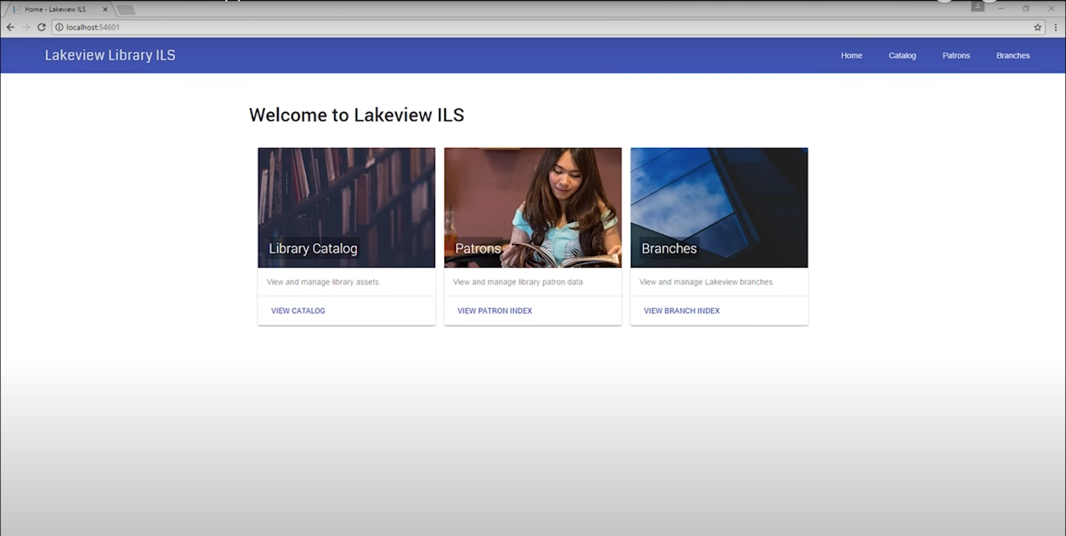Click the site info icon in address bar
The image size is (1066, 536).
point(59,27)
